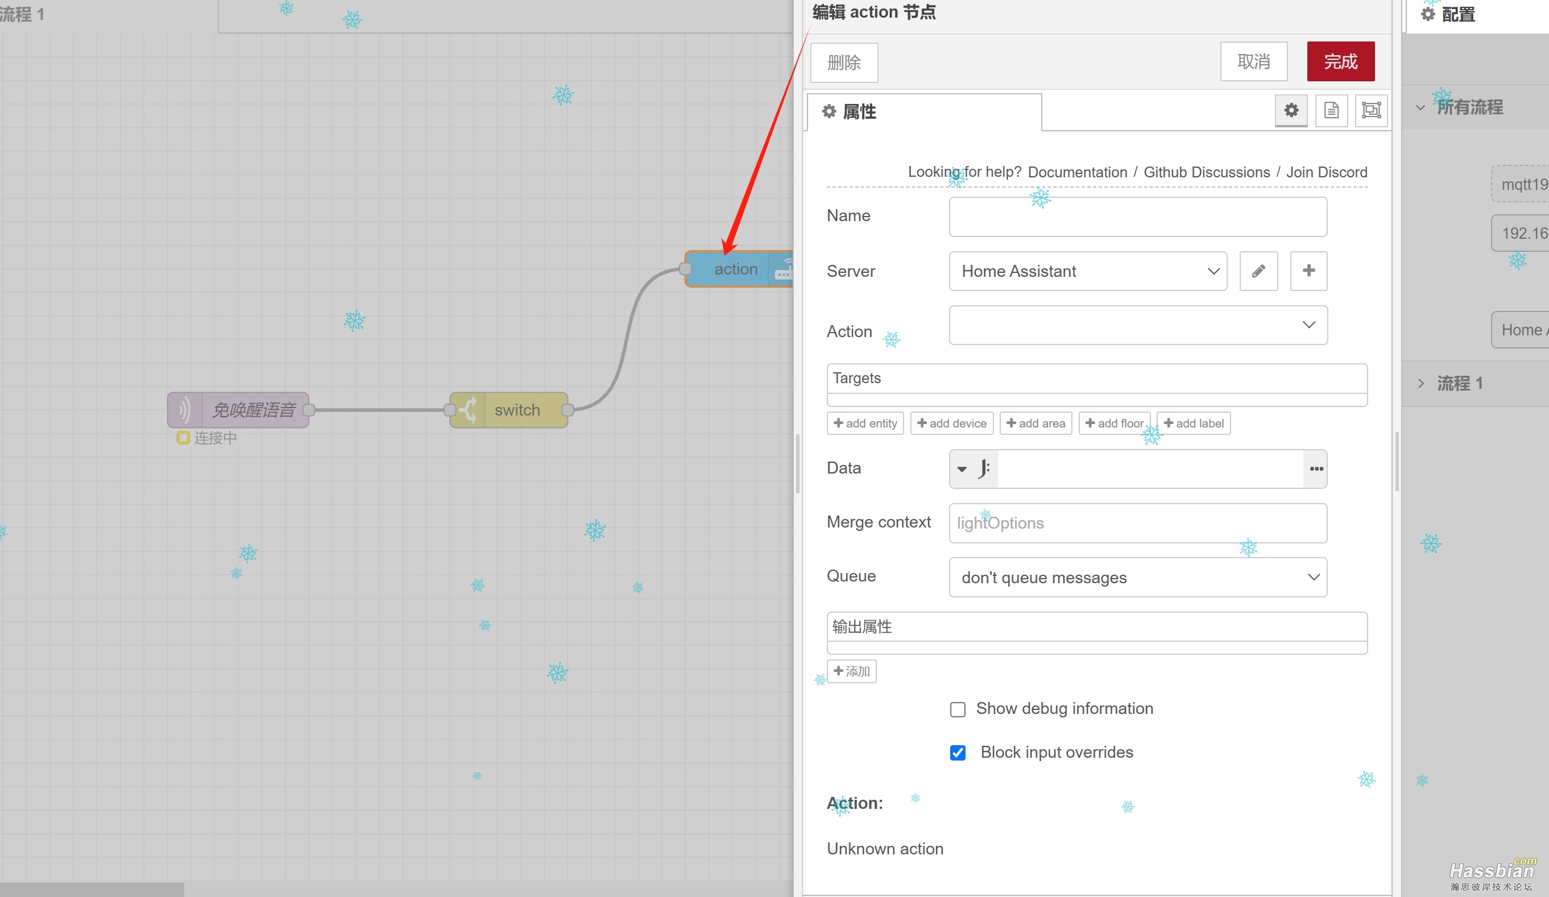Uncheck Block input overrides
Screen dimensions: 1549x897
(x=958, y=753)
